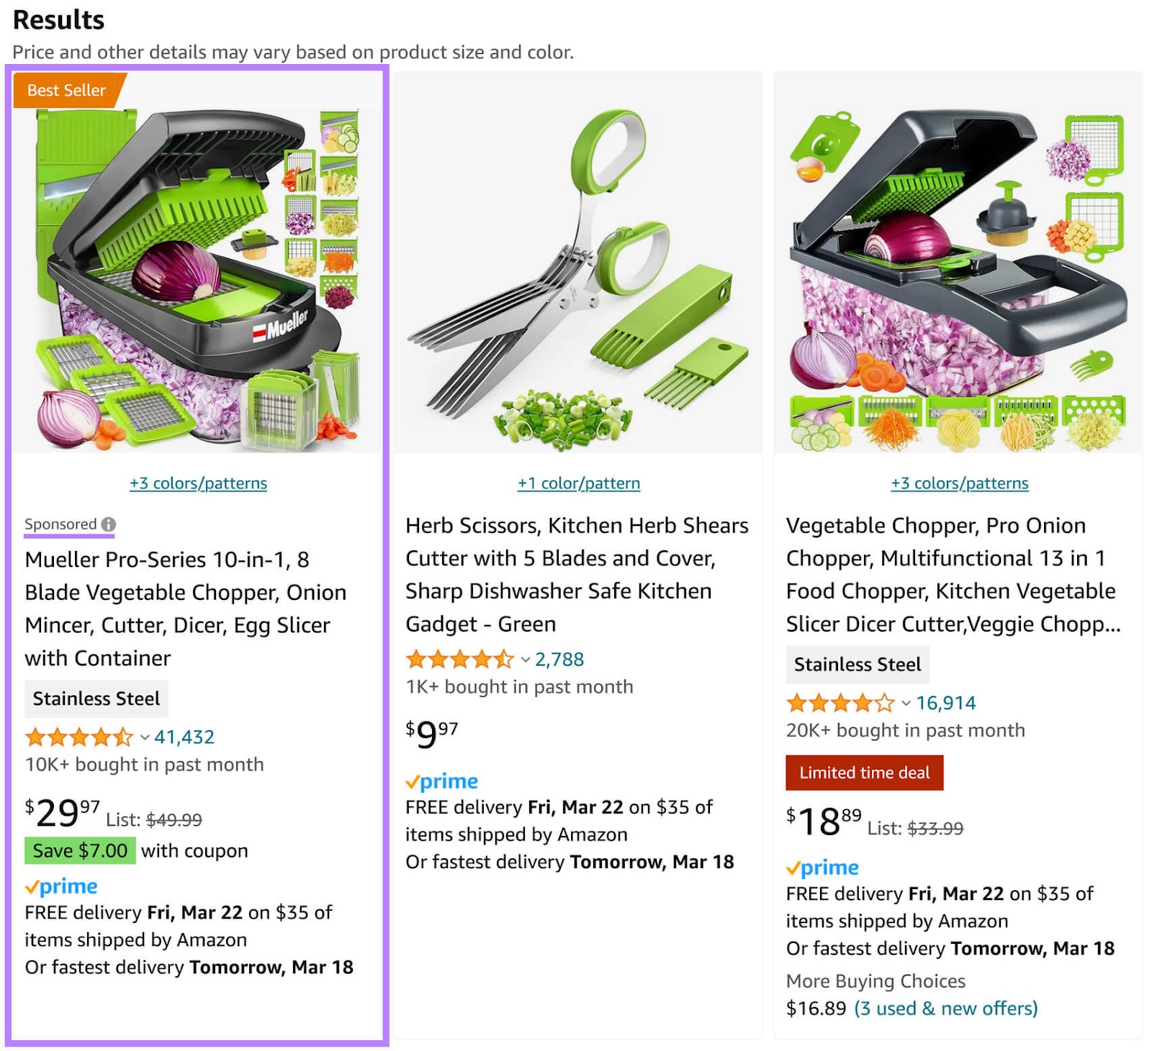The height and width of the screenshot is (1051, 1152).
Task: Click the star rating of Vegetable Chopper
Action: (x=839, y=703)
